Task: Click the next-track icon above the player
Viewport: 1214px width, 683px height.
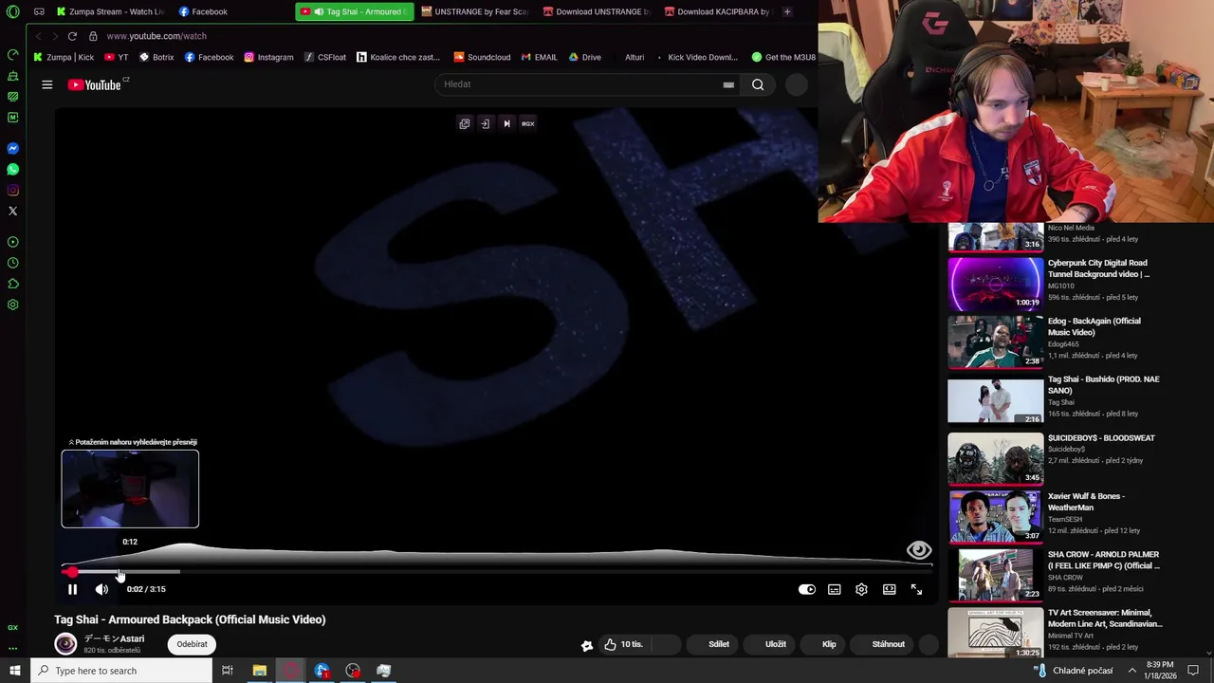Action: [x=506, y=123]
